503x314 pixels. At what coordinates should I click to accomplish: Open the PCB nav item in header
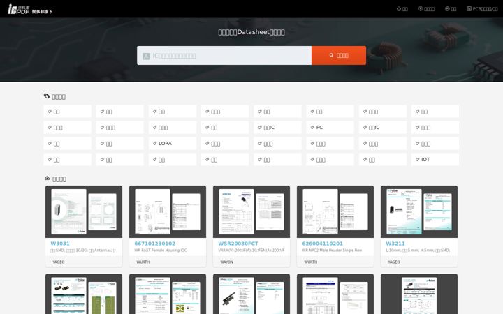tap(482, 9)
